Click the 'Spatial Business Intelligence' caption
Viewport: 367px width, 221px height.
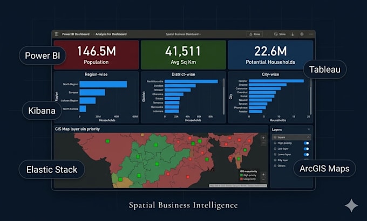(x=183, y=205)
